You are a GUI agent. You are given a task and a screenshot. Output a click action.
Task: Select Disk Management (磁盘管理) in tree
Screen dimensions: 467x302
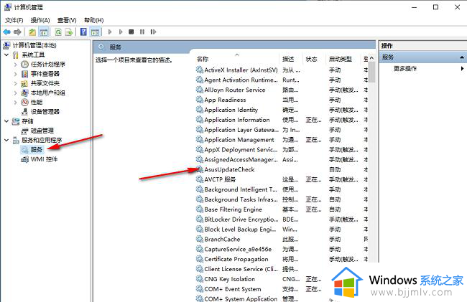[x=42, y=131]
